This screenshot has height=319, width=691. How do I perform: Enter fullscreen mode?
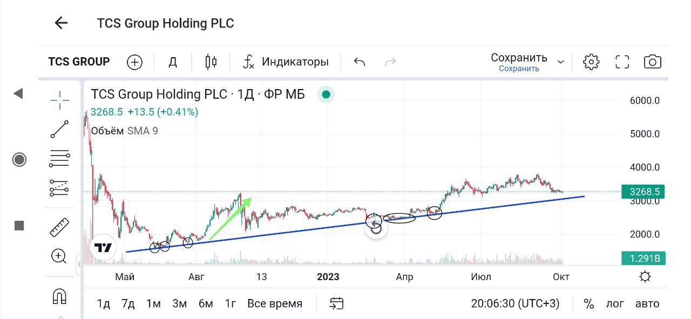[622, 62]
